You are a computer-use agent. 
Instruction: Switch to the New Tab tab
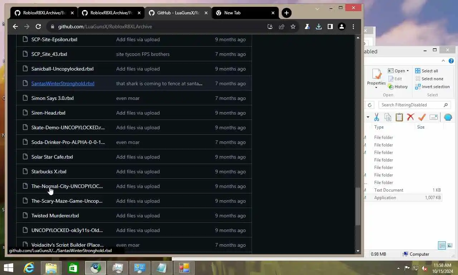[245, 13]
